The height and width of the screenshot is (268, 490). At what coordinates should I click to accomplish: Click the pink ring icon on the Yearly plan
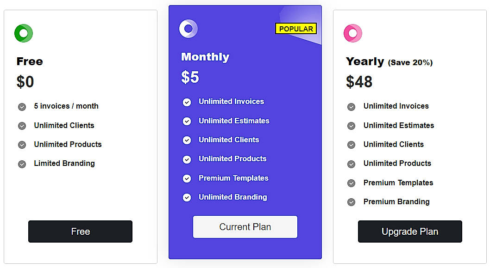353,33
